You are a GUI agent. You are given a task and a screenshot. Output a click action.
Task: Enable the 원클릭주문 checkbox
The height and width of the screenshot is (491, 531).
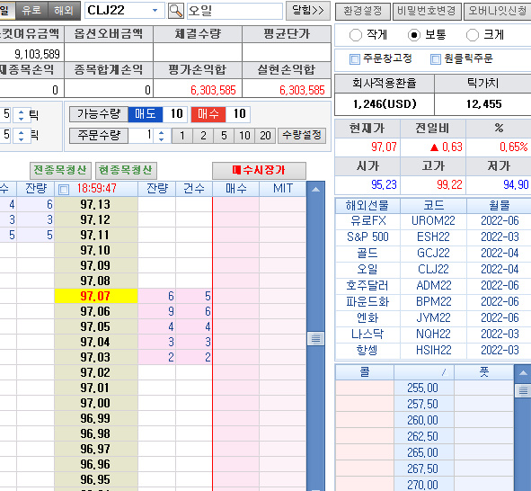click(x=436, y=59)
